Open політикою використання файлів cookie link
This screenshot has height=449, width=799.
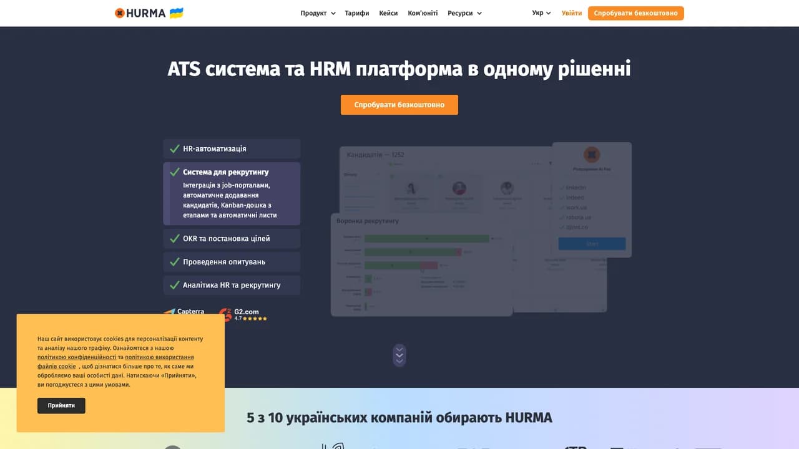tap(115, 362)
